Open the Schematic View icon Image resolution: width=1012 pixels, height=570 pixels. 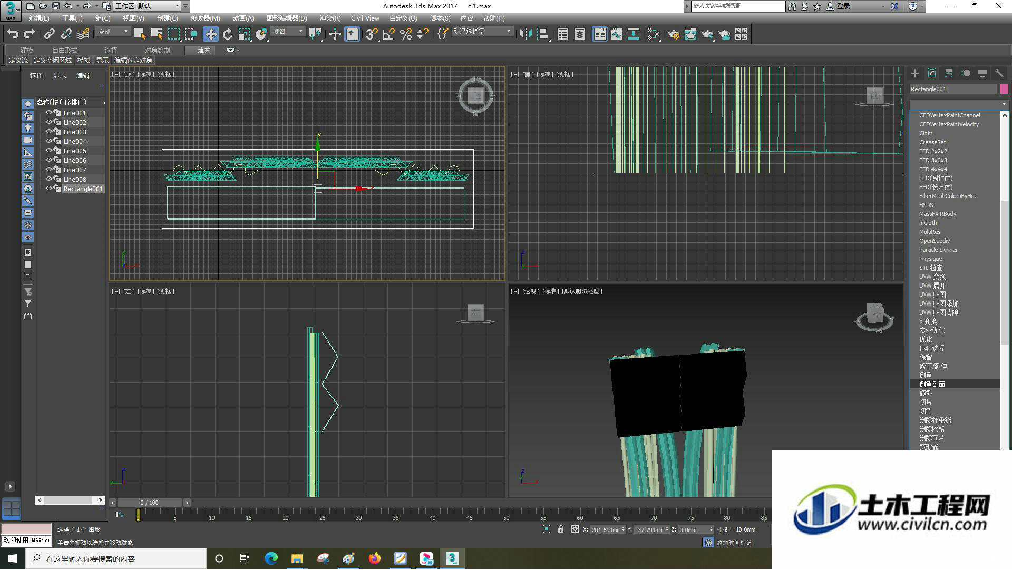click(x=634, y=34)
